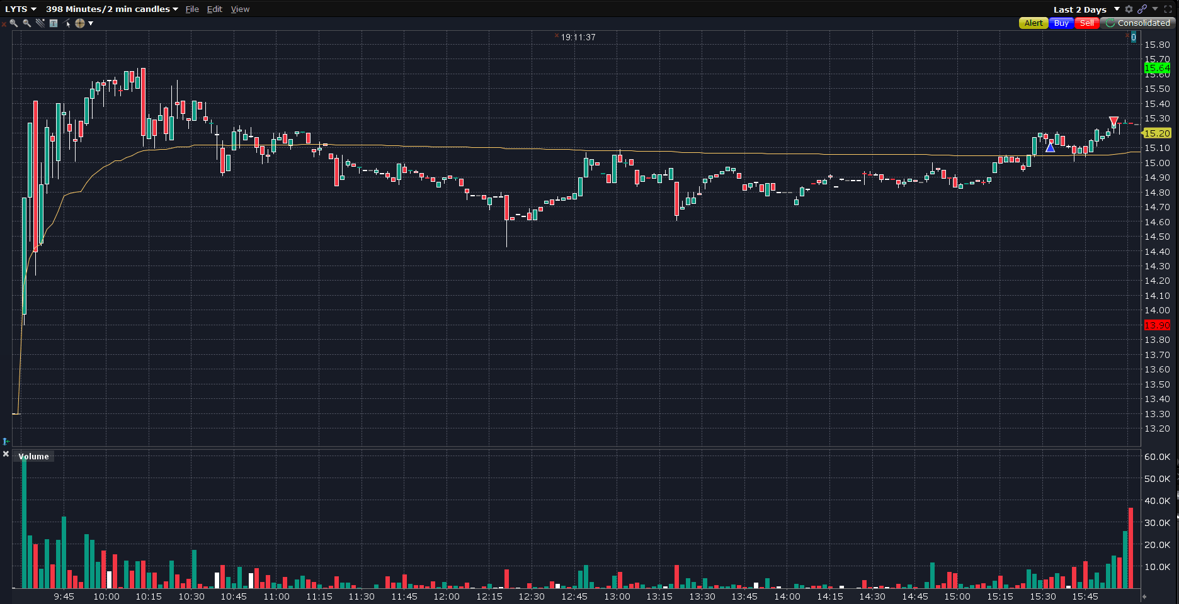The height and width of the screenshot is (604, 1179).
Task: Open chart settings gear icon
Action: pos(1129,9)
